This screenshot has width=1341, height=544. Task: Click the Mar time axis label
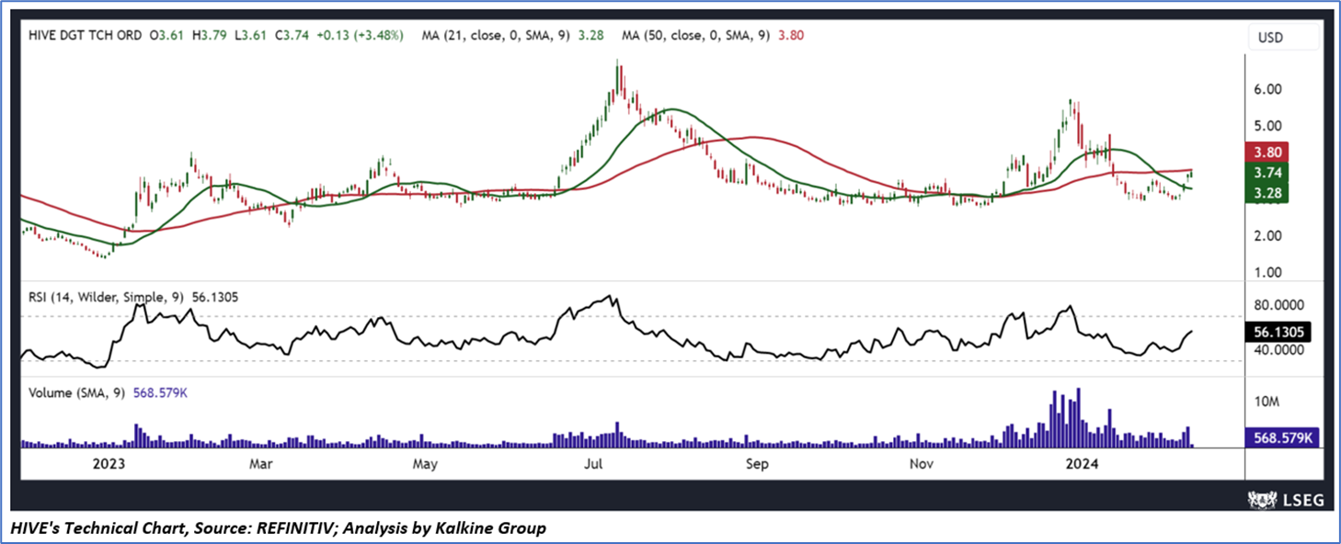[262, 465]
